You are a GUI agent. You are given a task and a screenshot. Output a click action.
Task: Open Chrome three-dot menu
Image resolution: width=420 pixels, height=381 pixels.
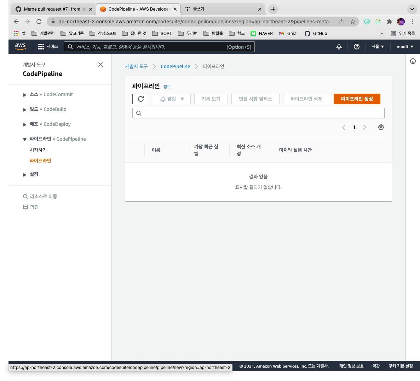412,22
